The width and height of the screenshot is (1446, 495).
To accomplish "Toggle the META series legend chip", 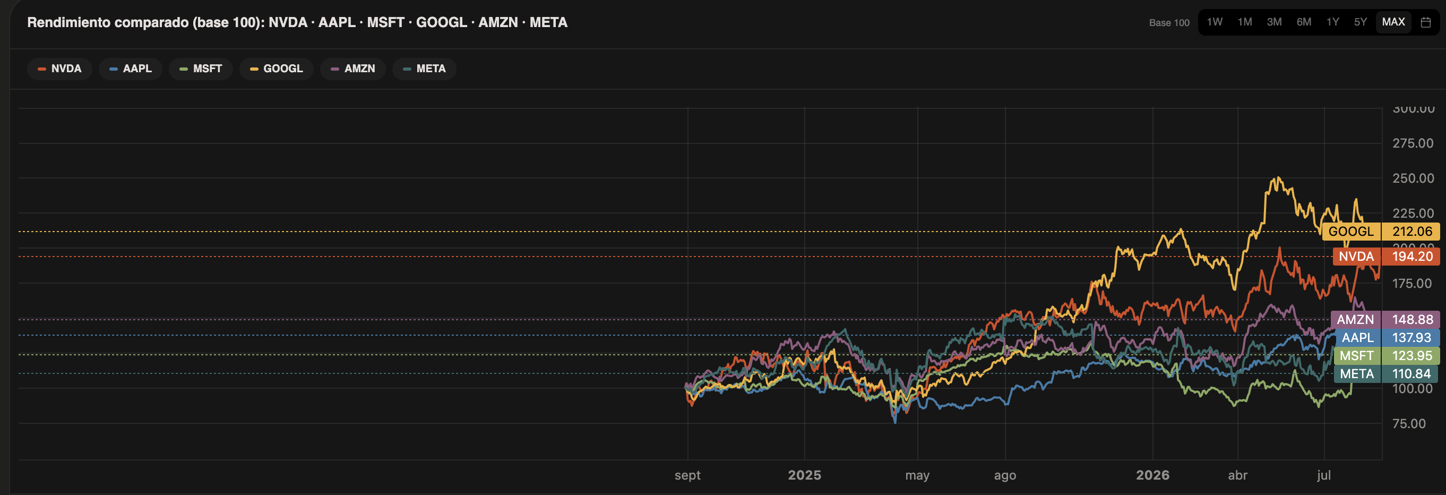I will tap(424, 69).
